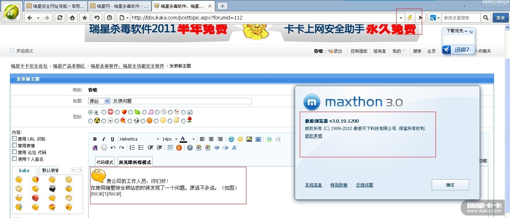Open the 特别致谢 link in about dialog

tap(339, 185)
